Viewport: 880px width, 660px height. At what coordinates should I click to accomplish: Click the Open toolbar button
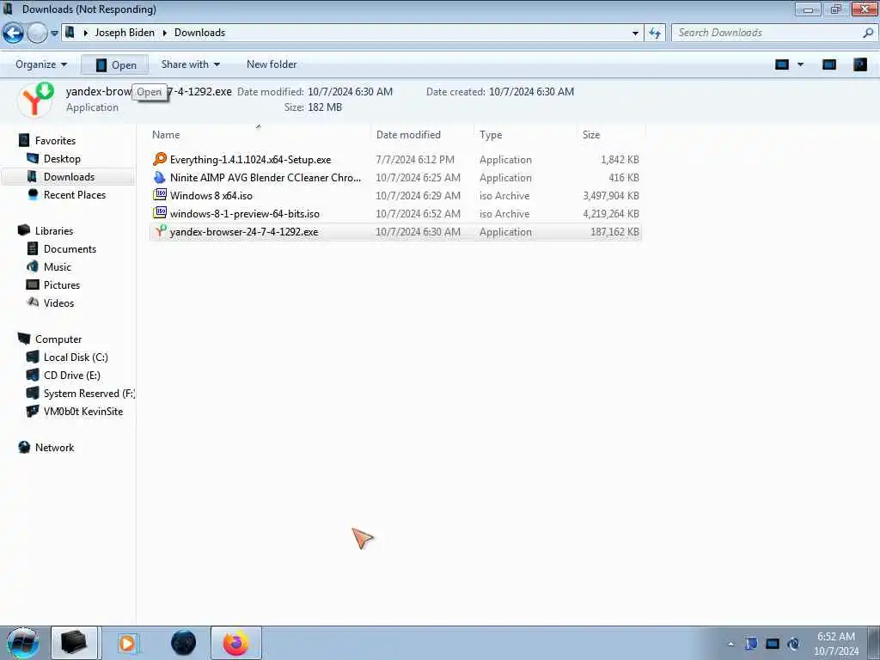115,65
